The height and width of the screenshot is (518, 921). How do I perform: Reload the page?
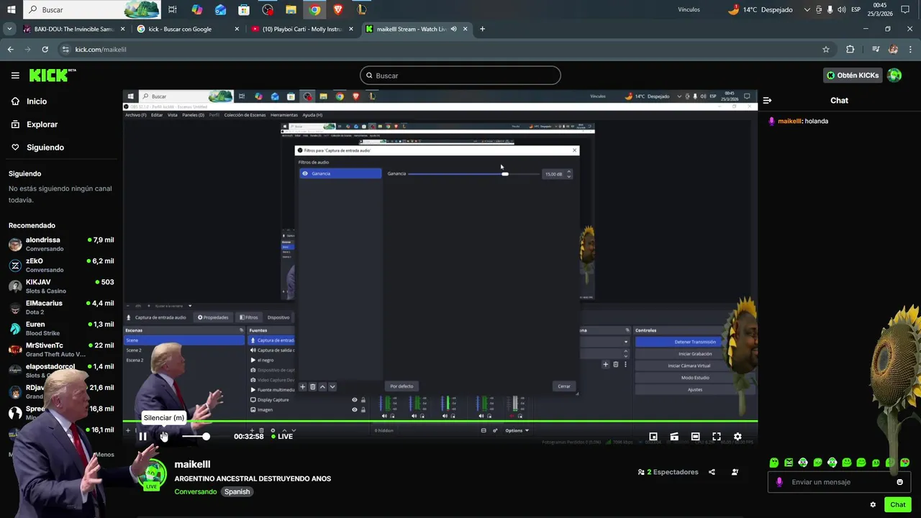click(45, 50)
